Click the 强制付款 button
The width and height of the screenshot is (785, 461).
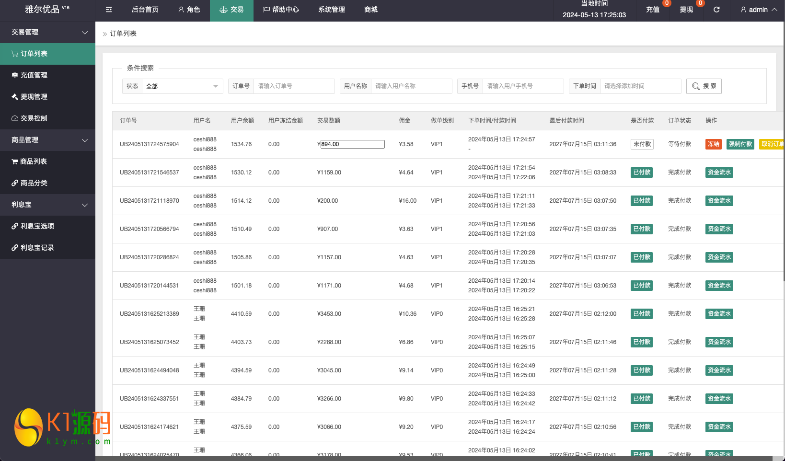click(x=740, y=144)
